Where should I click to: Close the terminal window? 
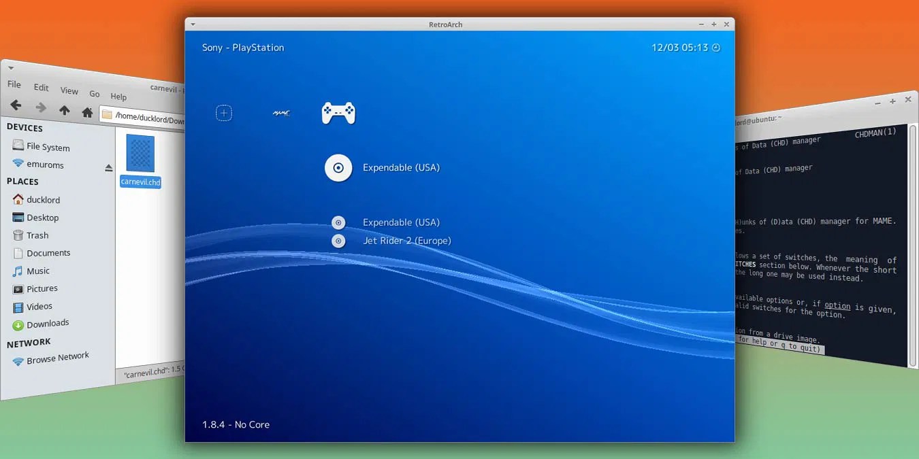click(x=907, y=99)
